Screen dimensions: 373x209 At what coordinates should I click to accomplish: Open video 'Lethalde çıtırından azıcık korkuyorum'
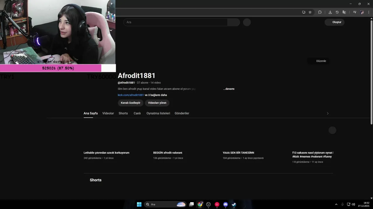tap(106, 153)
